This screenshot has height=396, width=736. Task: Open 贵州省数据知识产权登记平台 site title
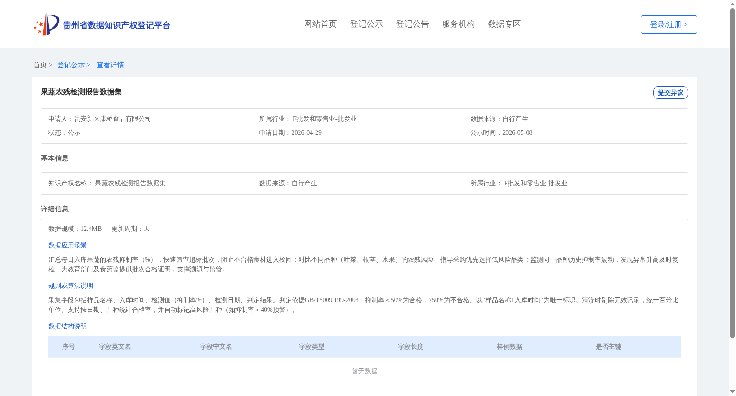pyautogui.click(x=116, y=25)
